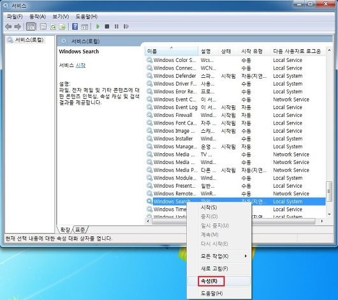
Task: Open the 보기(V) menu
Action: pos(61,17)
